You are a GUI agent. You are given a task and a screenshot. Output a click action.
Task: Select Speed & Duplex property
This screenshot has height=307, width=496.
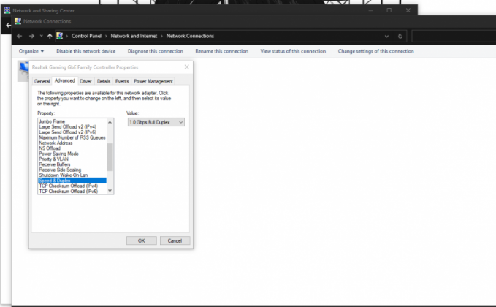(x=72, y=181)
